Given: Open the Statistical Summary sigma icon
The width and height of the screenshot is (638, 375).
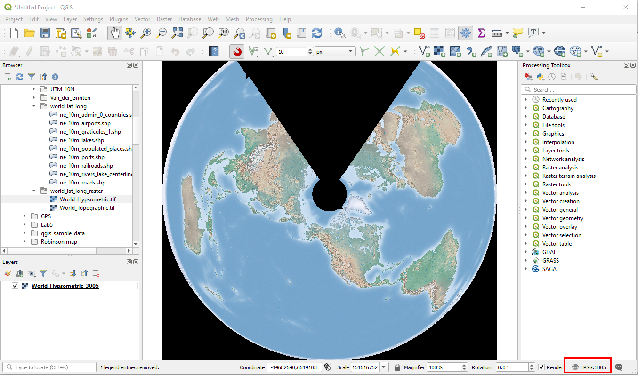Looking at the screenshot, I should (481, 33).
